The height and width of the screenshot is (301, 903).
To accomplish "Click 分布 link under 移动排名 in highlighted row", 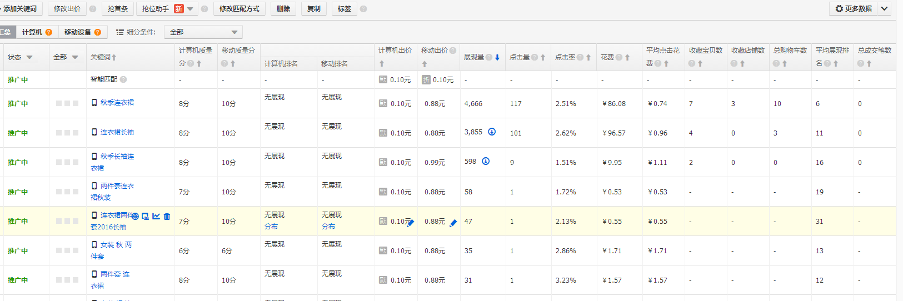I will pos(328,227).
